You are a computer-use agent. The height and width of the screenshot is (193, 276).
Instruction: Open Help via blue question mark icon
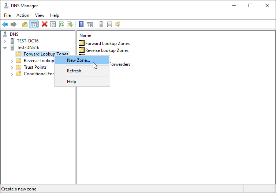pyautogui.click(x=81, y=24)
